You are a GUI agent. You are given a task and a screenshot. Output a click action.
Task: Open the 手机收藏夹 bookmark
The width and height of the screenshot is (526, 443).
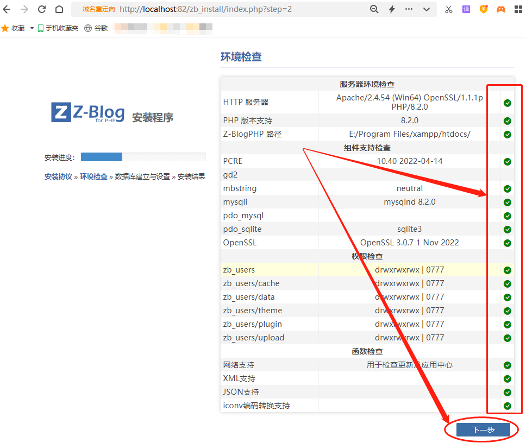coord(61,28)
